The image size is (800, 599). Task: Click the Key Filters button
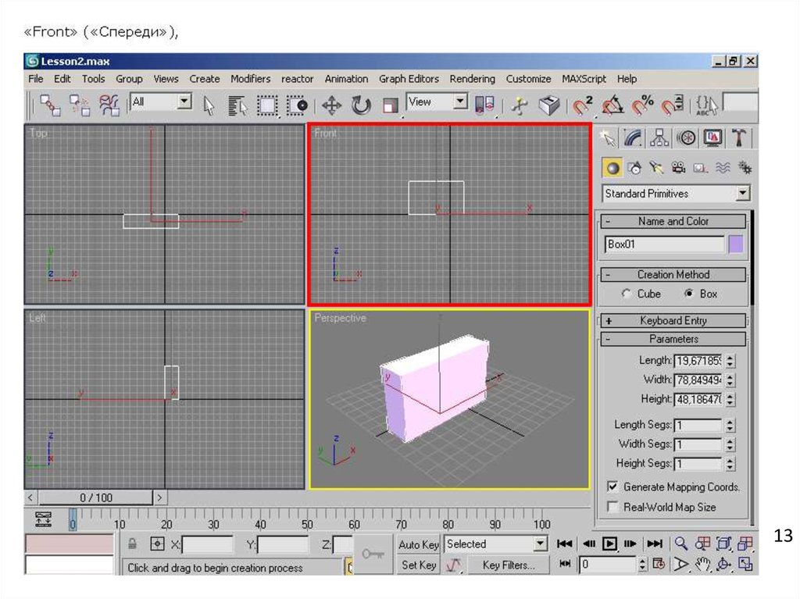(x=508, y=565)
